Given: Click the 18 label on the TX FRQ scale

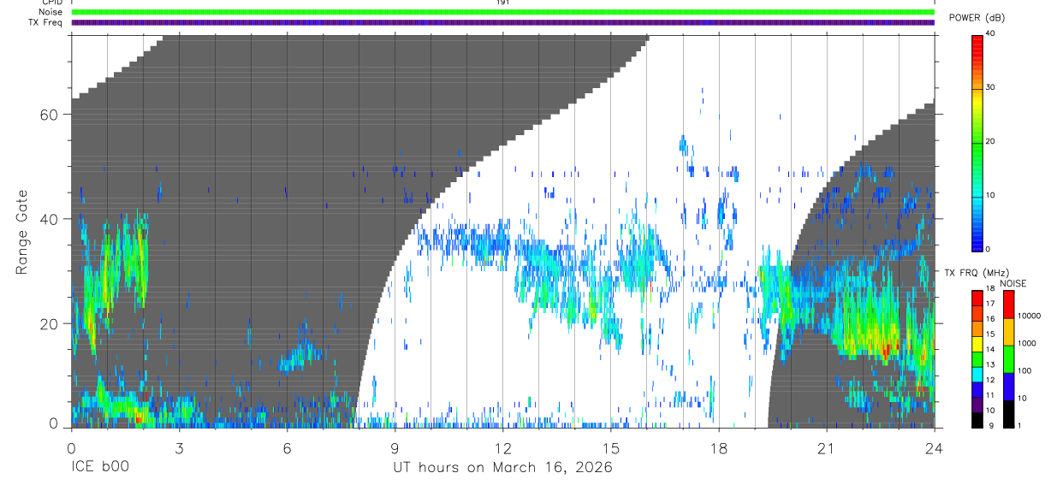Looking at the screenshot, I should click(990, 289).
